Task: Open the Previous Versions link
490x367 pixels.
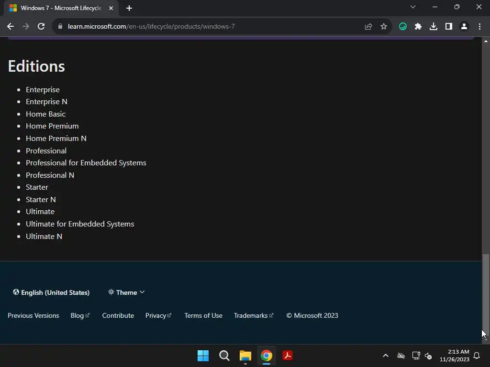Action: coord(33,315)
